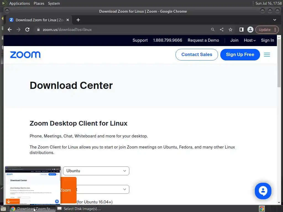Click the (for Ubuntu 16.04+) text
This screenshot has width=283, height=212.
[x=95, y=202]
